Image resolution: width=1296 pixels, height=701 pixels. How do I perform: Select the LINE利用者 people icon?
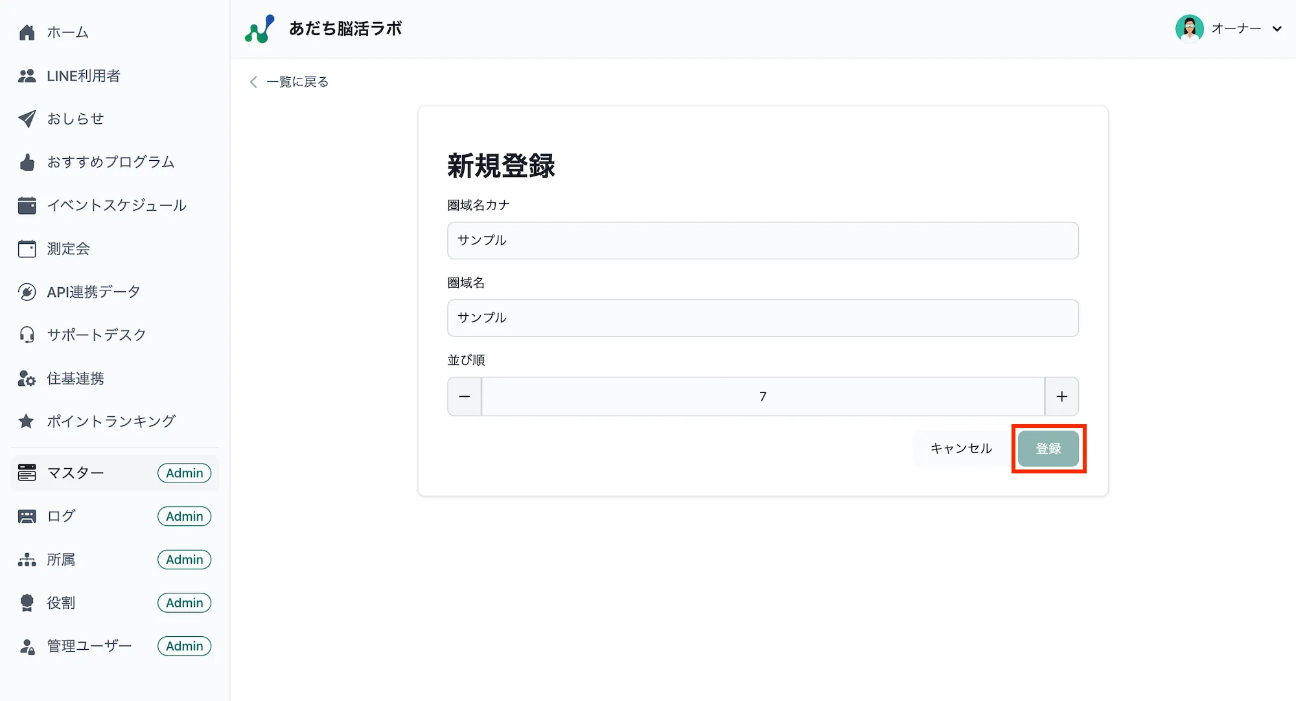click(x=27, y=76)
